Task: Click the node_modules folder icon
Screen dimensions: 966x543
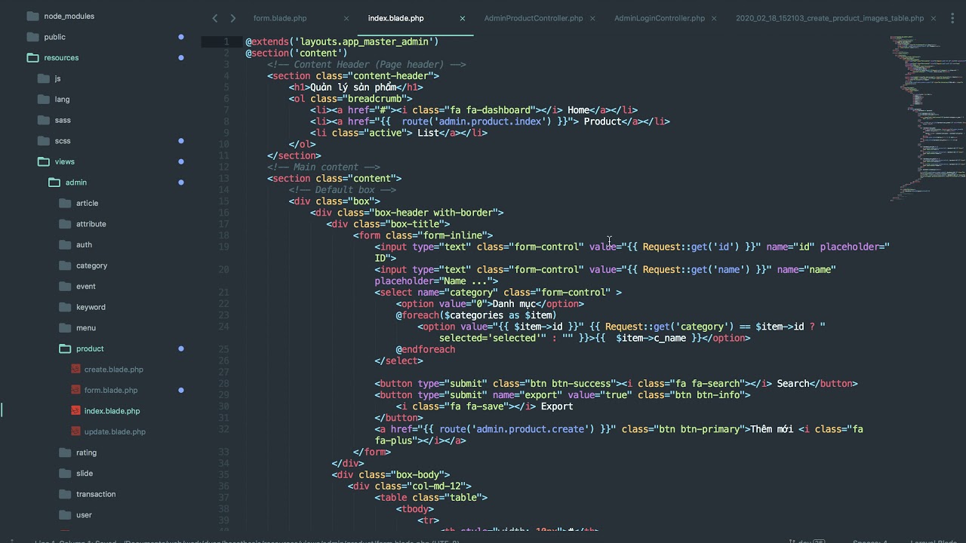Action: click(32, 16)
